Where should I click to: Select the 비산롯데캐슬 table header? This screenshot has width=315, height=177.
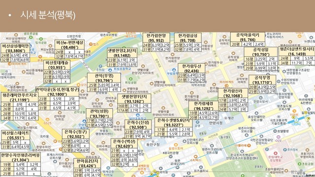[x=57, y=65]
